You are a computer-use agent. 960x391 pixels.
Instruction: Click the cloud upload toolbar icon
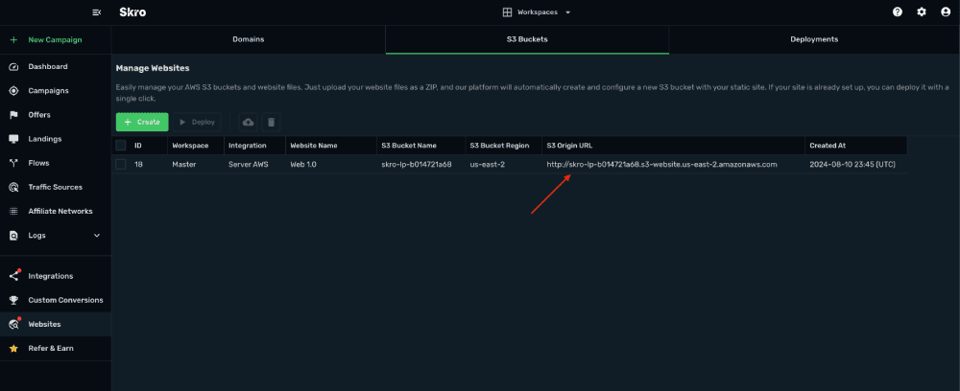point(248,123)
